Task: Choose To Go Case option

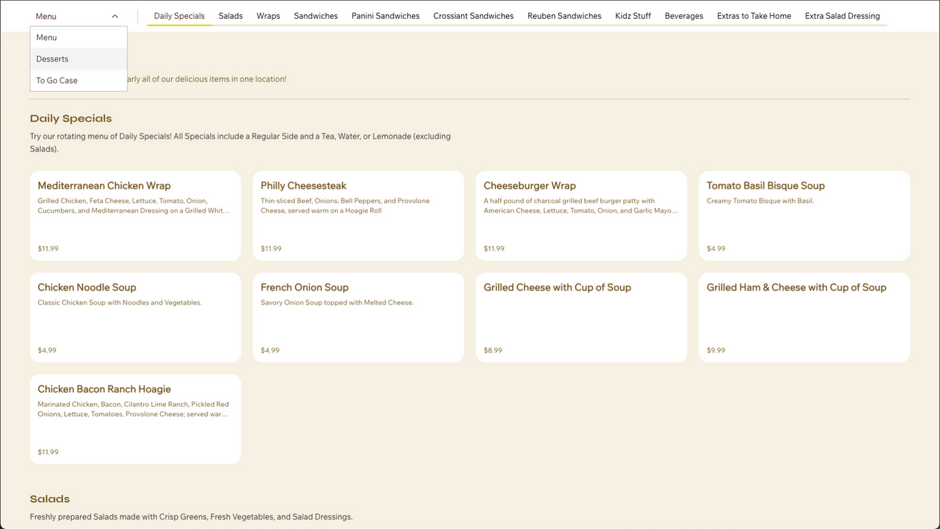Action: coord(57,80)
